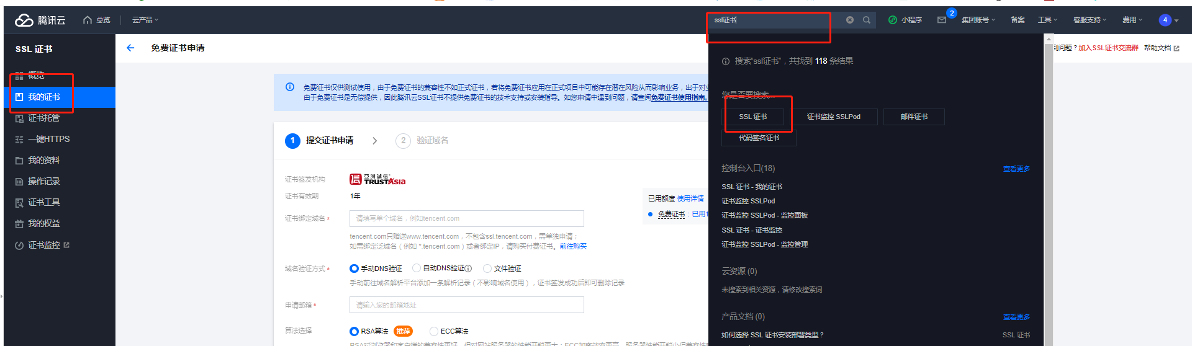Go to 一键HTTPS in the sidebar
This screenshot has width=1192, height=346.
[48, 139]
